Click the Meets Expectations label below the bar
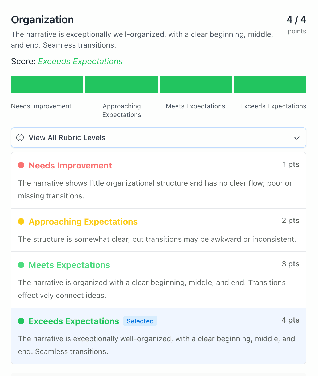This screenshot has width=318, height=376. [195, 106]
